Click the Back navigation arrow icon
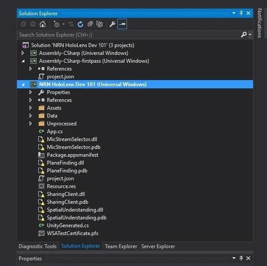 (23, 24)
